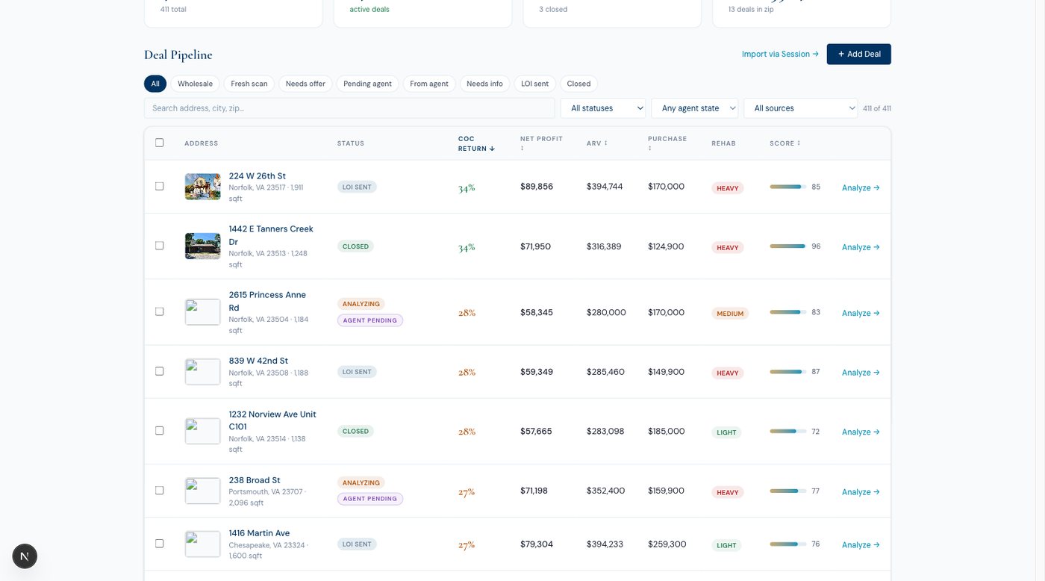Open the Any agent state dropdown

(695, 108)
